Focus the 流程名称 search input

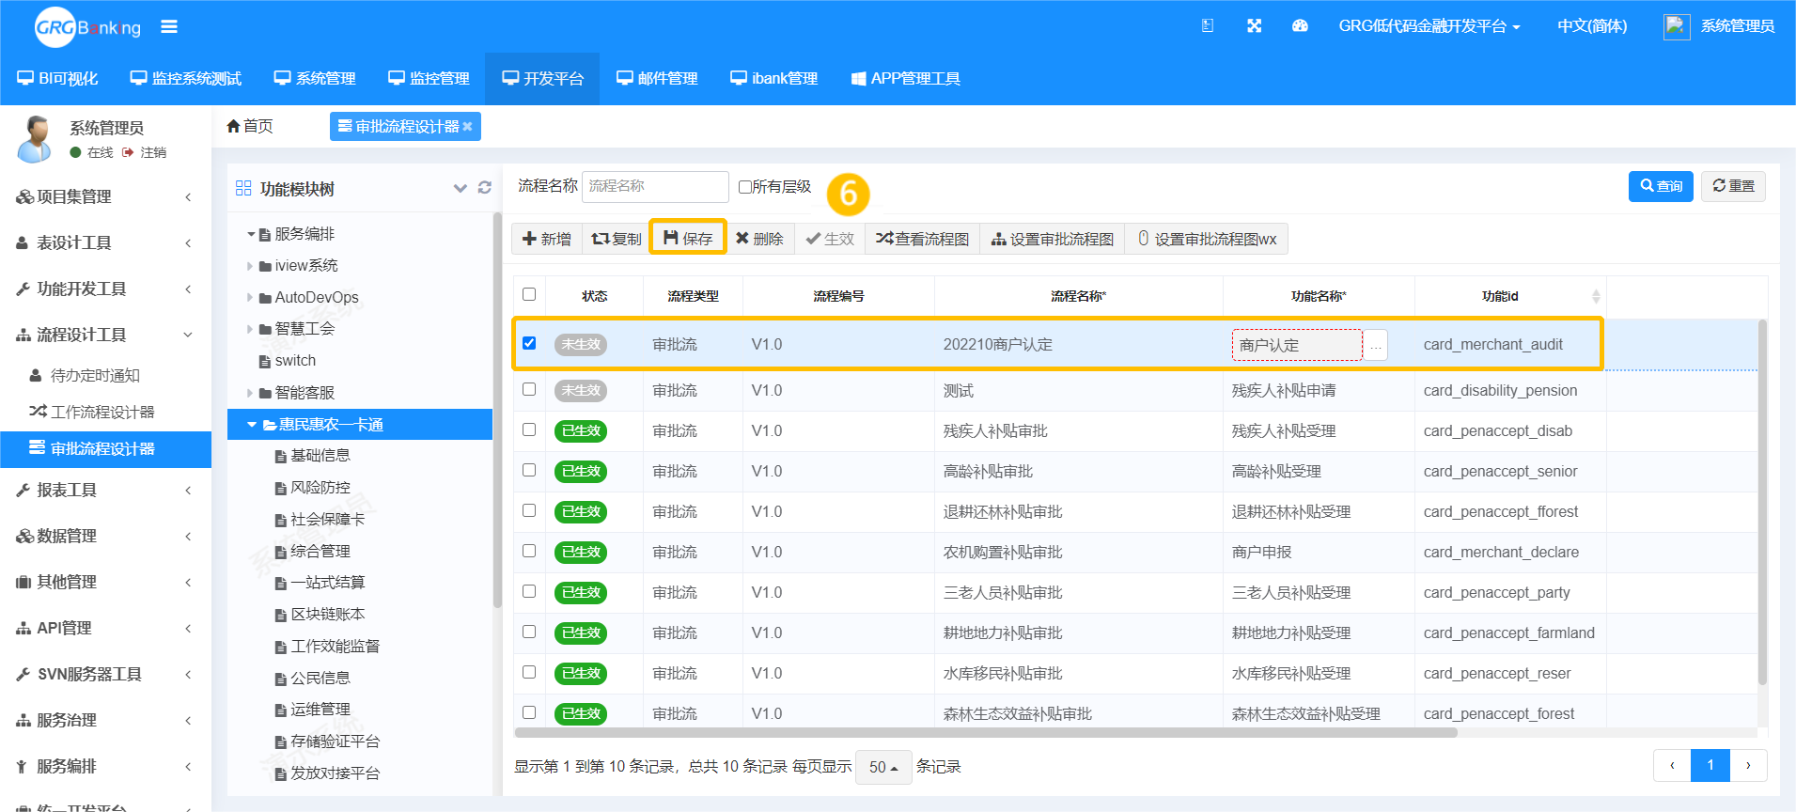click(x=655, y=186)
